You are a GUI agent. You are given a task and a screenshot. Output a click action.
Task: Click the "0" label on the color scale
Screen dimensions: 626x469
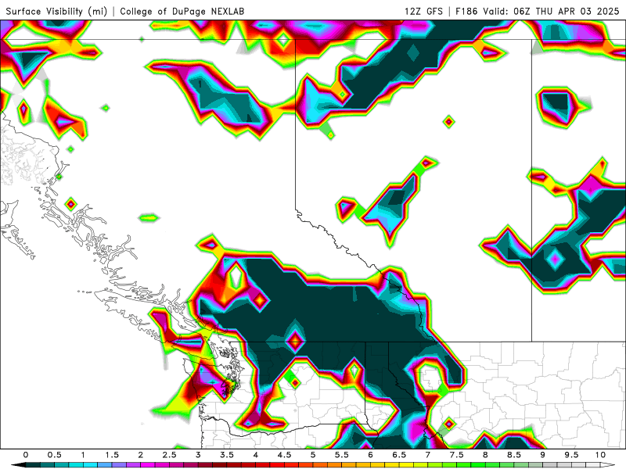click(x=26, y=455)
